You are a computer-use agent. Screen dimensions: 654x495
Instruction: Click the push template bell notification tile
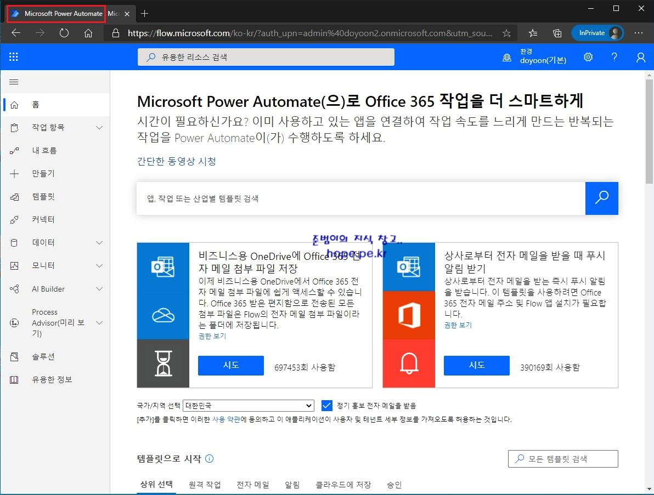click(409, 363)
